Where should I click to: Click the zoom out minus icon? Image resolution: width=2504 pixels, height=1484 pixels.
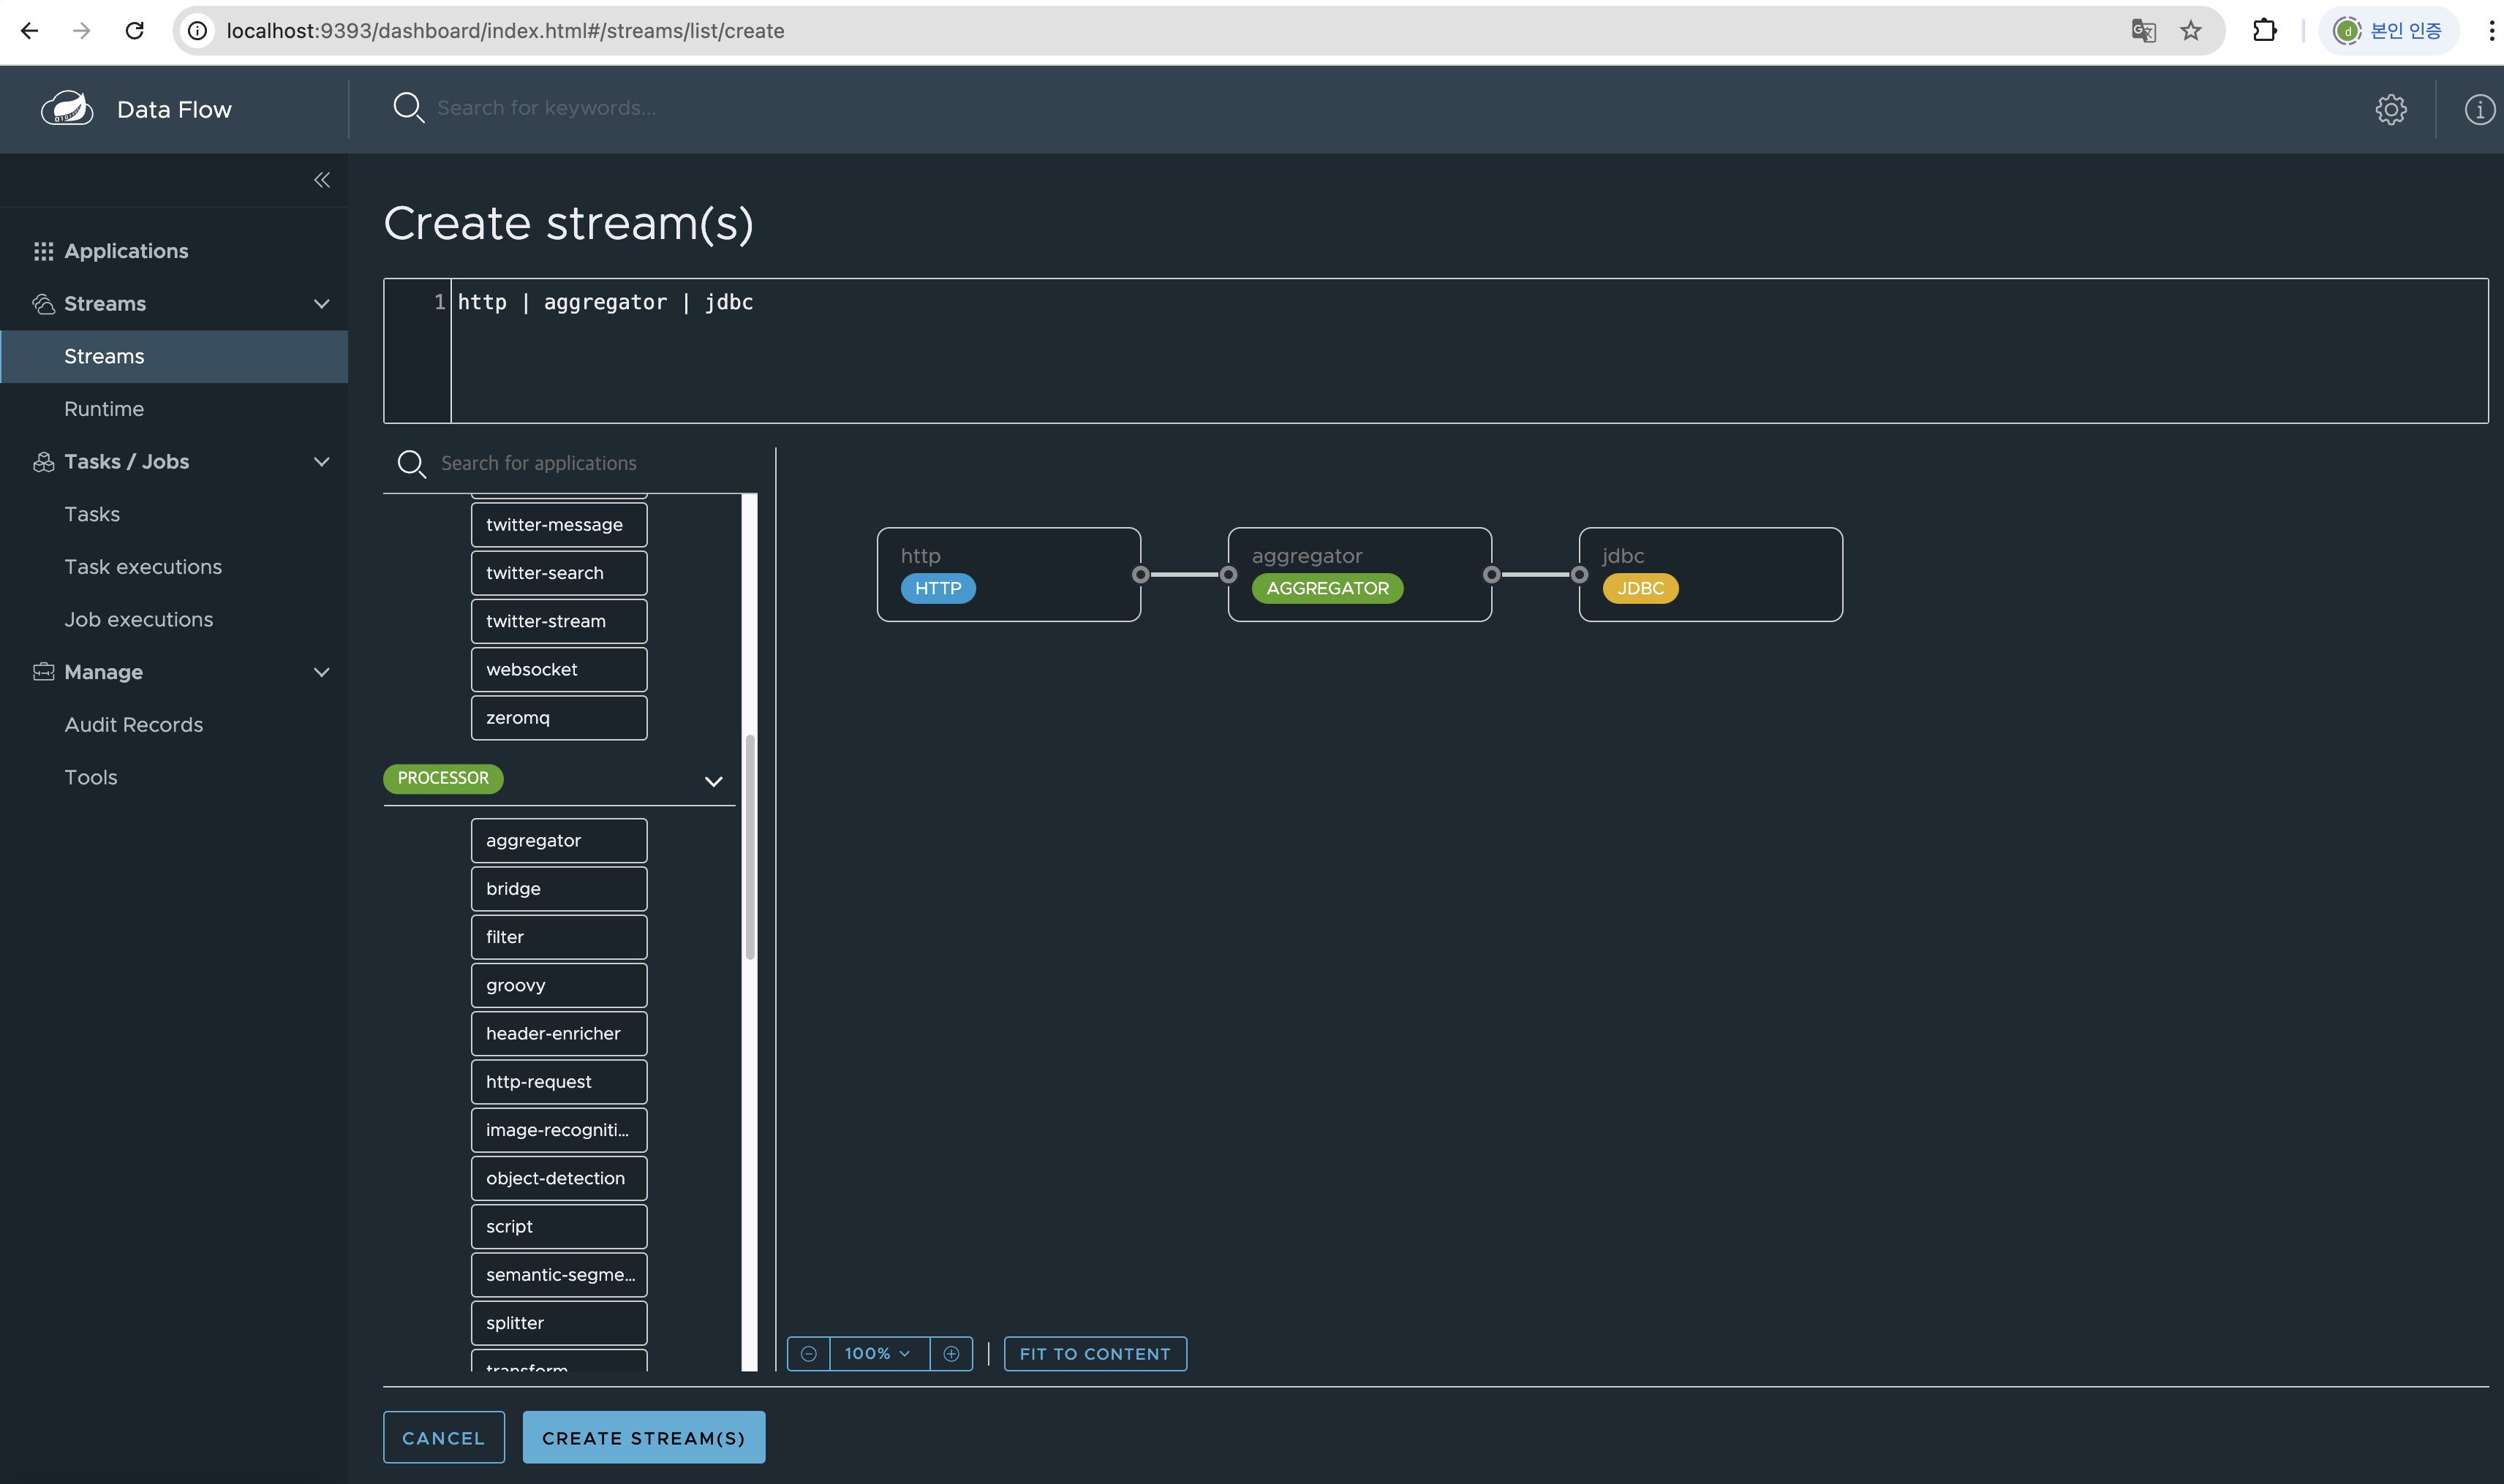808,1353
